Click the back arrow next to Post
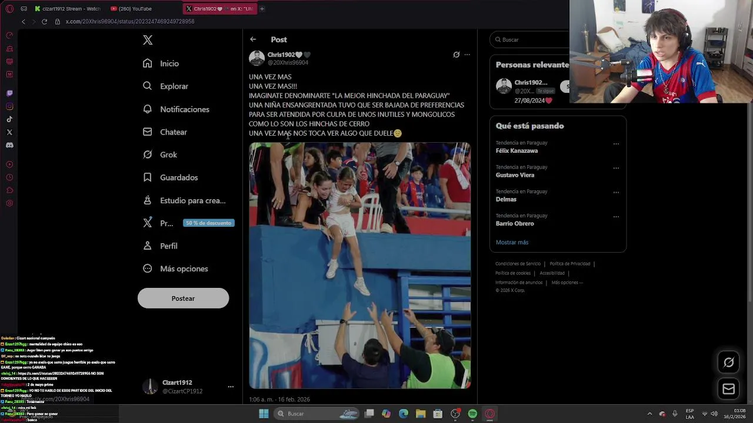753x423 pixels. 253,39
